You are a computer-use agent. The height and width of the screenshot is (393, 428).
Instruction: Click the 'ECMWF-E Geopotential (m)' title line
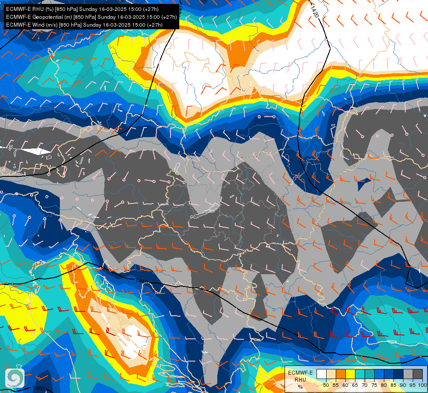(91, 17)
